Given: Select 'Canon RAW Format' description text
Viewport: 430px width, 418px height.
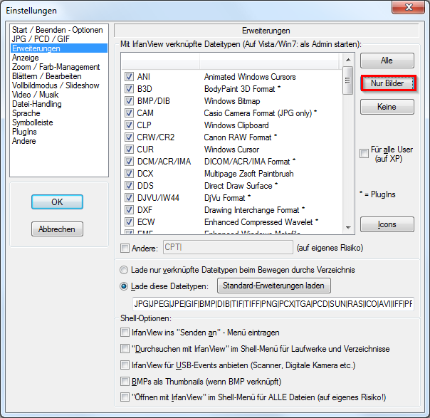Looking at the screenshot, I should (x=238, y=137).
